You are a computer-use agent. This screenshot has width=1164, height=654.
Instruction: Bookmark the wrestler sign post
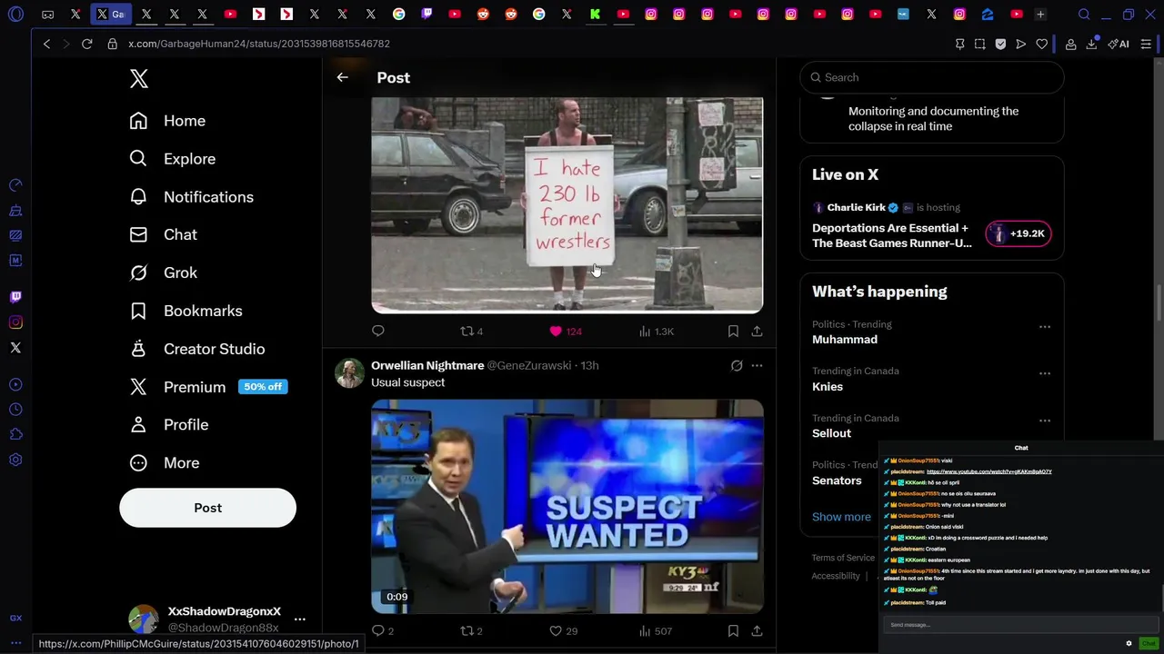[x=733, y=332]
